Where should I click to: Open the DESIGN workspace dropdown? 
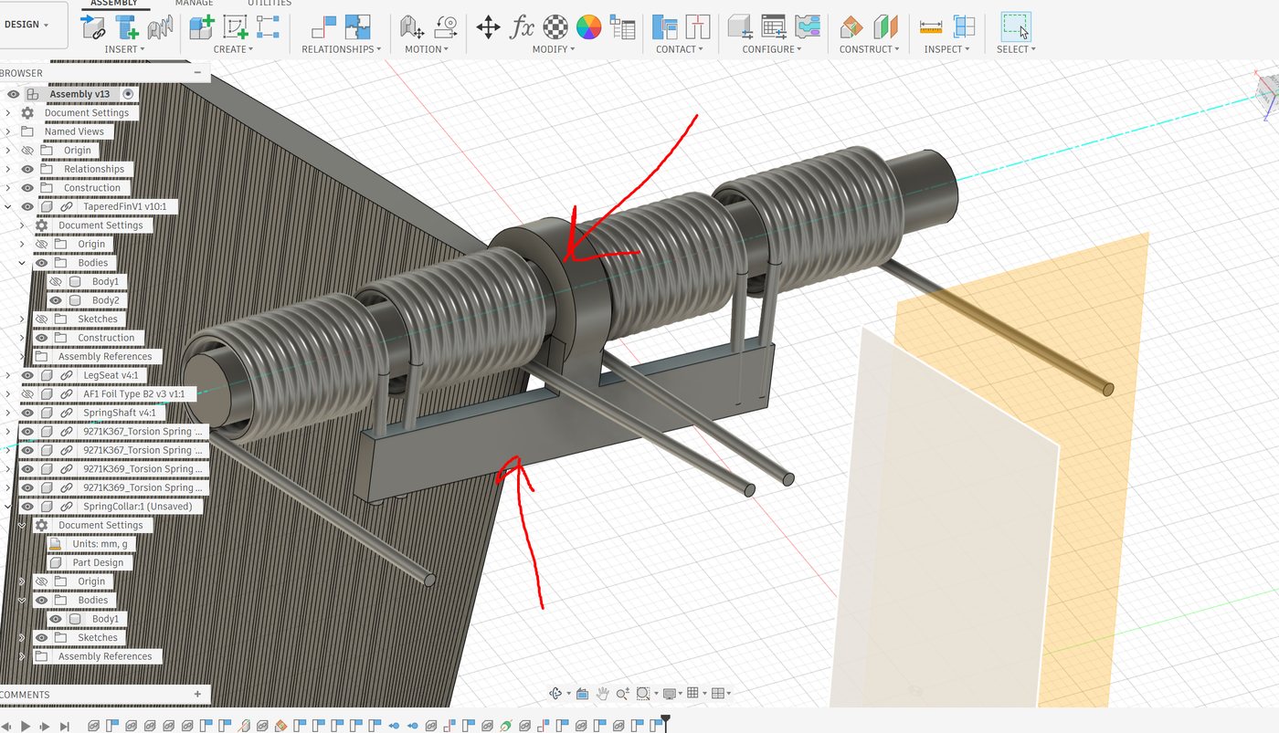pos(27,25)
